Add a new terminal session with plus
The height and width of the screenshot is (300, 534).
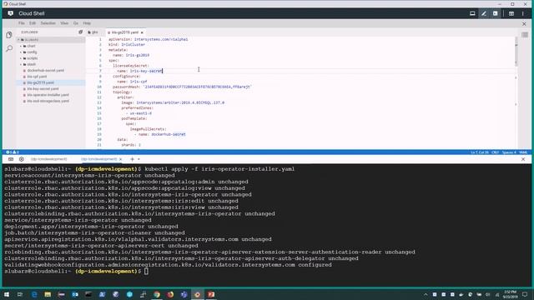tap(132, 159)
